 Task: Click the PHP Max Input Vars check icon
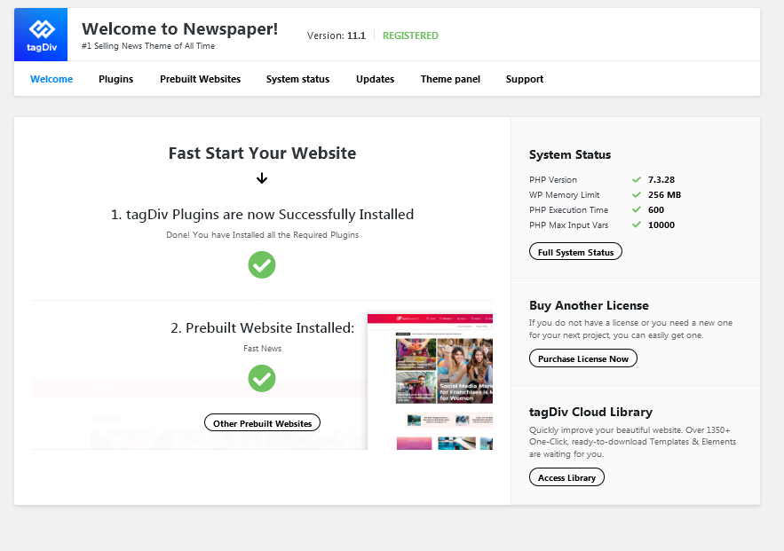coord(637,224)
